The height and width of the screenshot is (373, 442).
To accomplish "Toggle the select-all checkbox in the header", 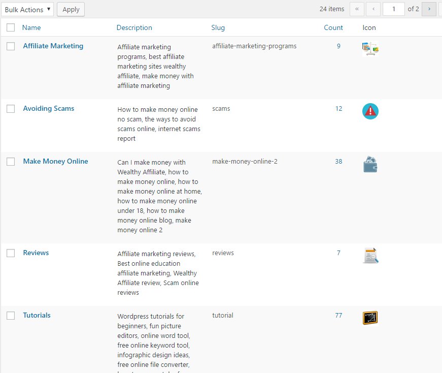I will (11, 27).
